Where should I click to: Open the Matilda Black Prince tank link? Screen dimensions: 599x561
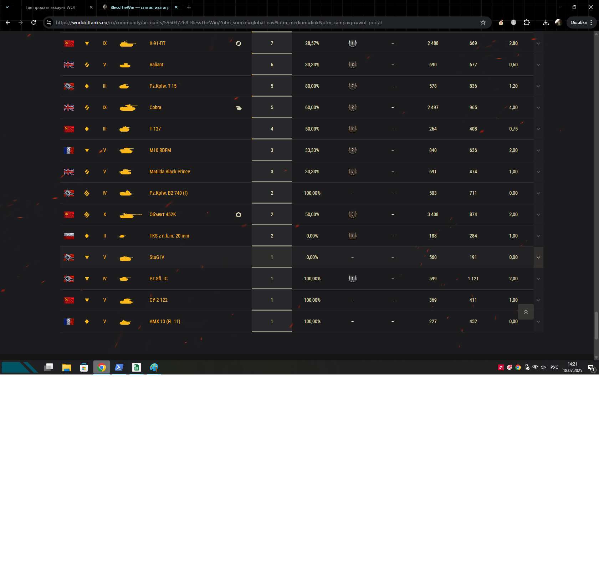170,172
